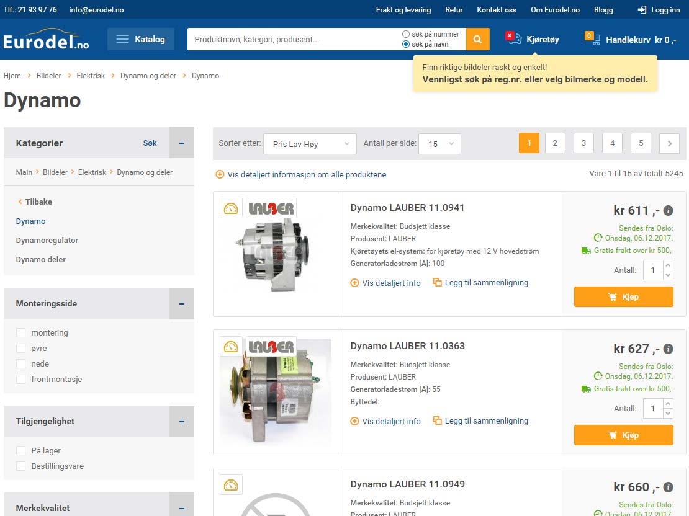Go to results page 2
The width and height of the screenshot is (689, 516).
click(555, 143)
